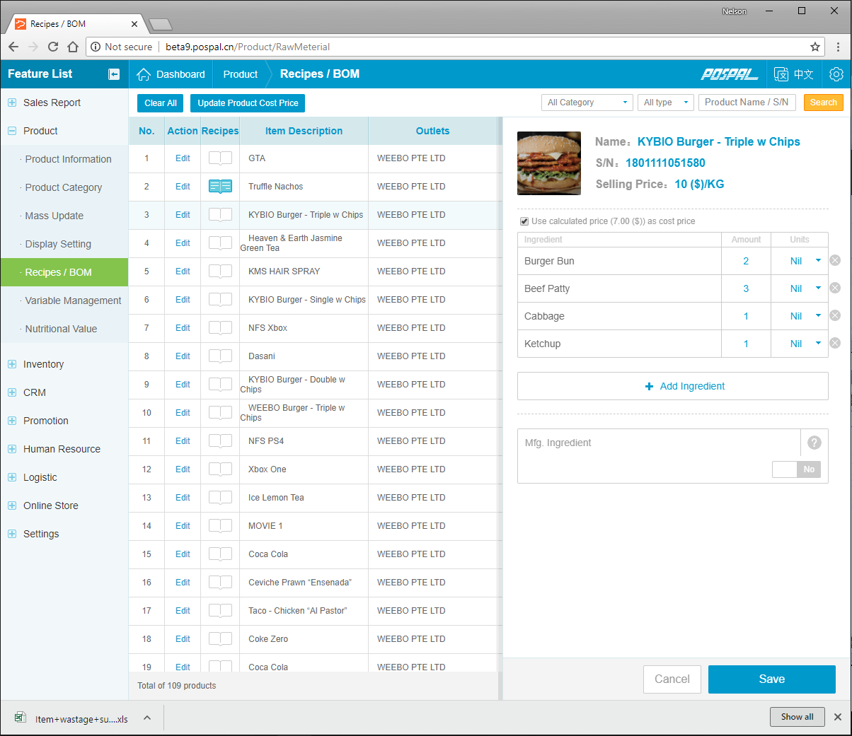Edit the KYBIO Burger - Single w Chips row
Image resolution: width=852 pixels, height=736 pixels.
pos(183,300)
